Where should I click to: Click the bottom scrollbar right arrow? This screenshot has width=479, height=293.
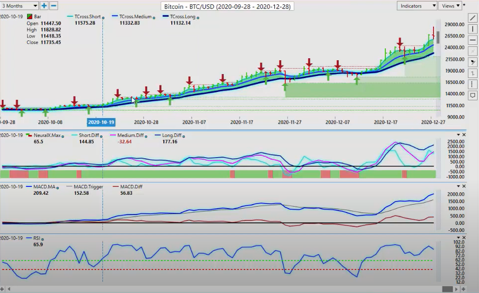tap(456, 289)
